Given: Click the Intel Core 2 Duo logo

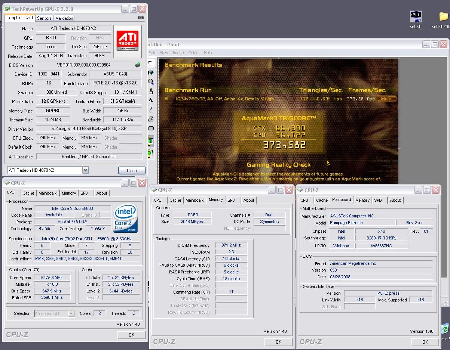Looking at the screenshot, I should [x=126, y=218].
